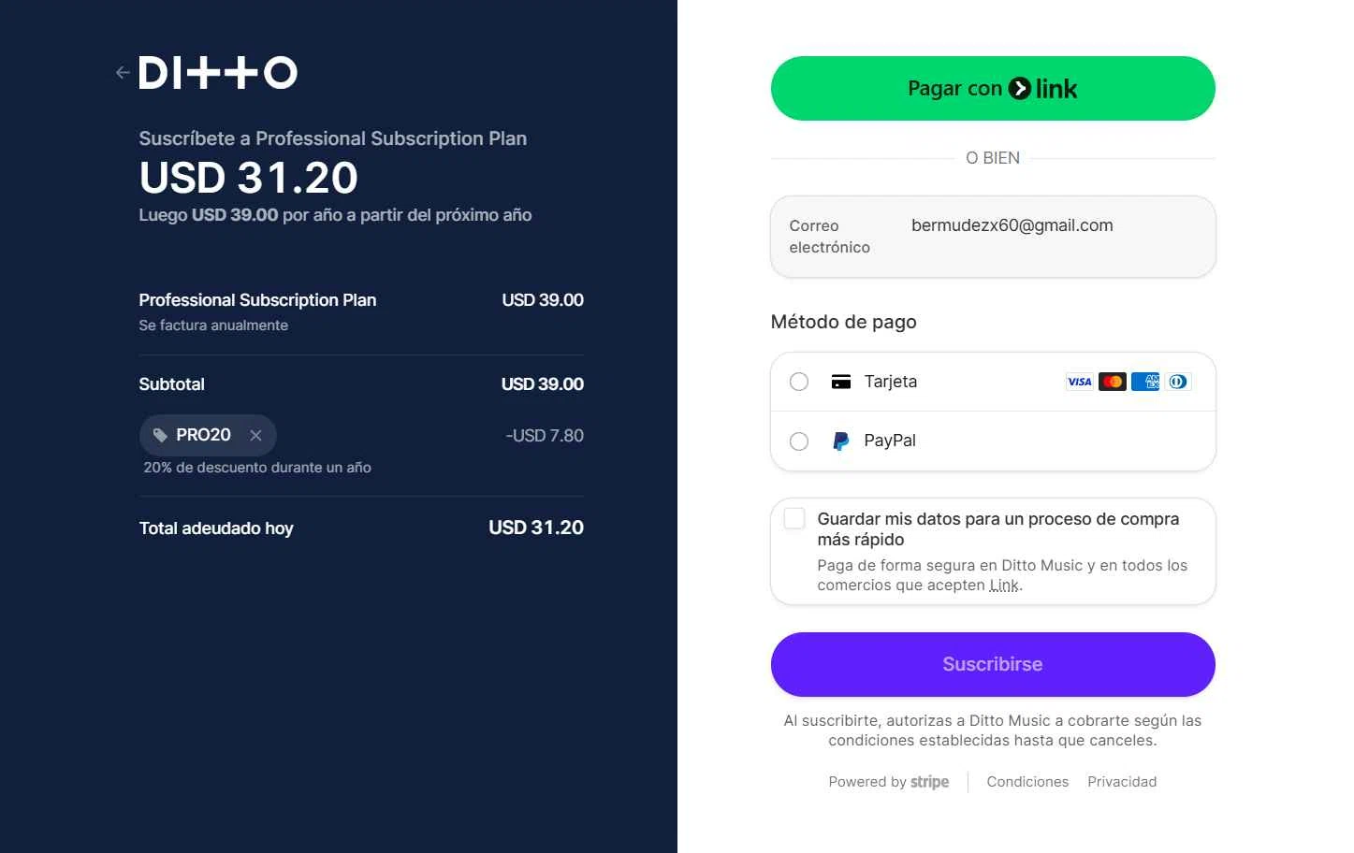The width and height of the screenshot is (1354, 853).
Task: Click the 'Subtotal' label
Action: (171, 384)
